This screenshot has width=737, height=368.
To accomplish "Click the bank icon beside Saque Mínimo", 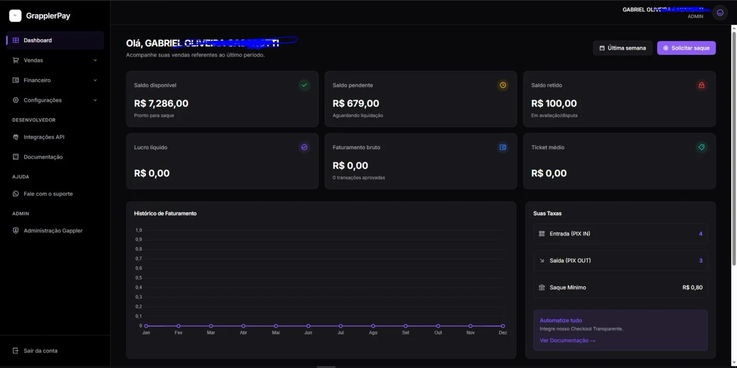I will tap(542, 287).
